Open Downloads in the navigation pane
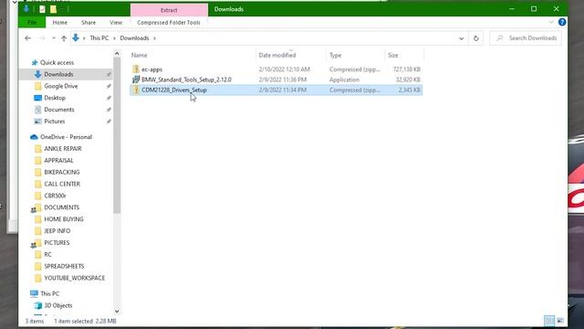Viewport: 584px width, 329px height. pos(58,74)
